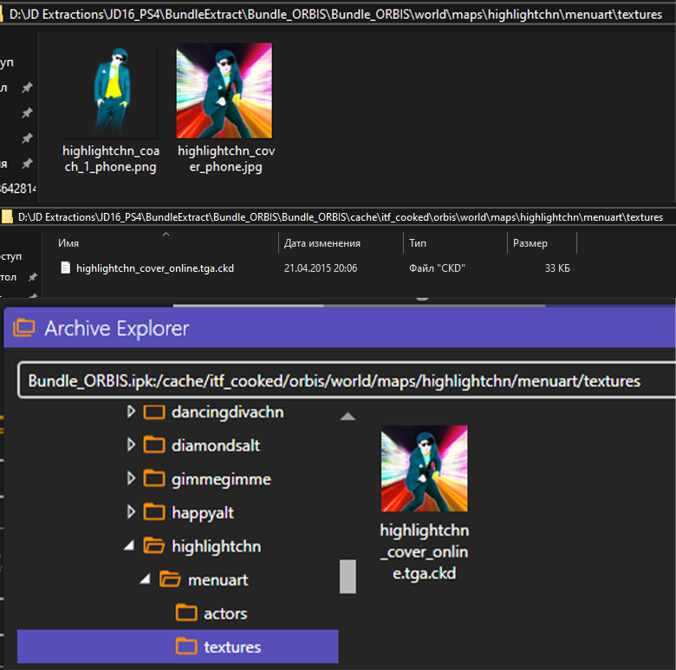
Task: Select the open highlightchn folder icon
Action: 154,545
